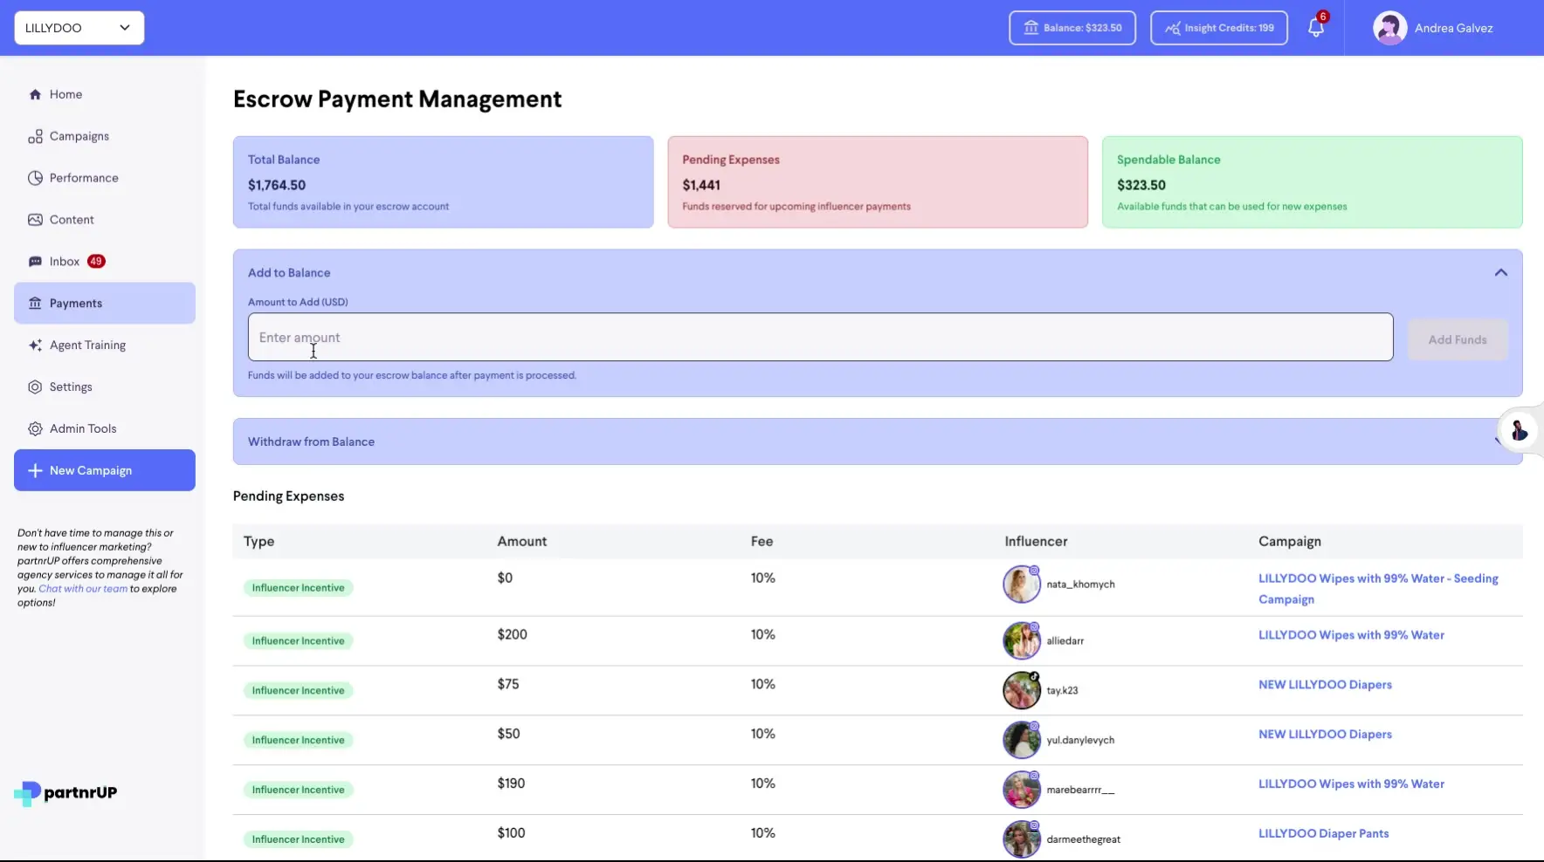
Task: Open Agent Training sparkle icon
Action: tap(36, 345)
